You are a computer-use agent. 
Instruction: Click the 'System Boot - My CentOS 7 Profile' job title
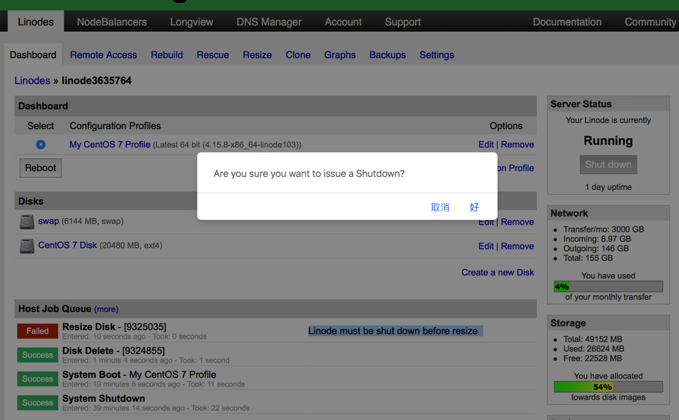click(139, 374)
